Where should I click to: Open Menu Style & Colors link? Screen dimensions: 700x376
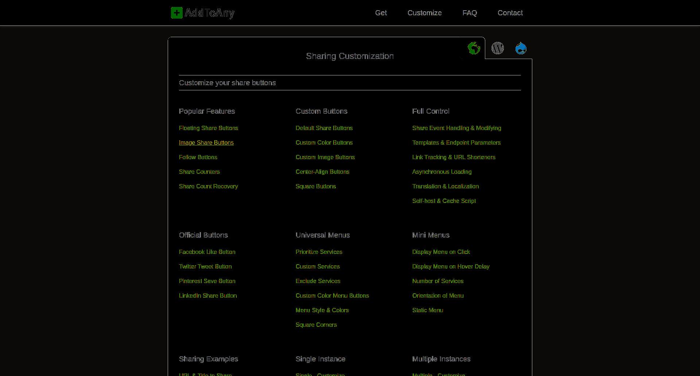[x=322, y=310]
